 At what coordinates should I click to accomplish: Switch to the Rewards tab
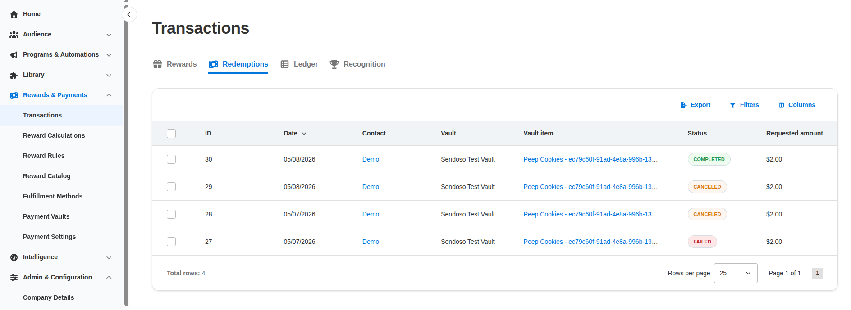[x=175, y=64]
